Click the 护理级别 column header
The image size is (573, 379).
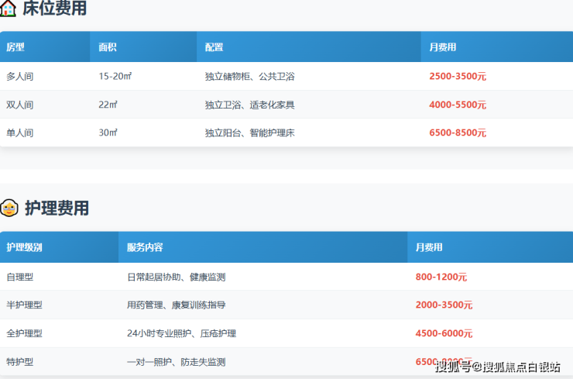click(x=24, y=247)
